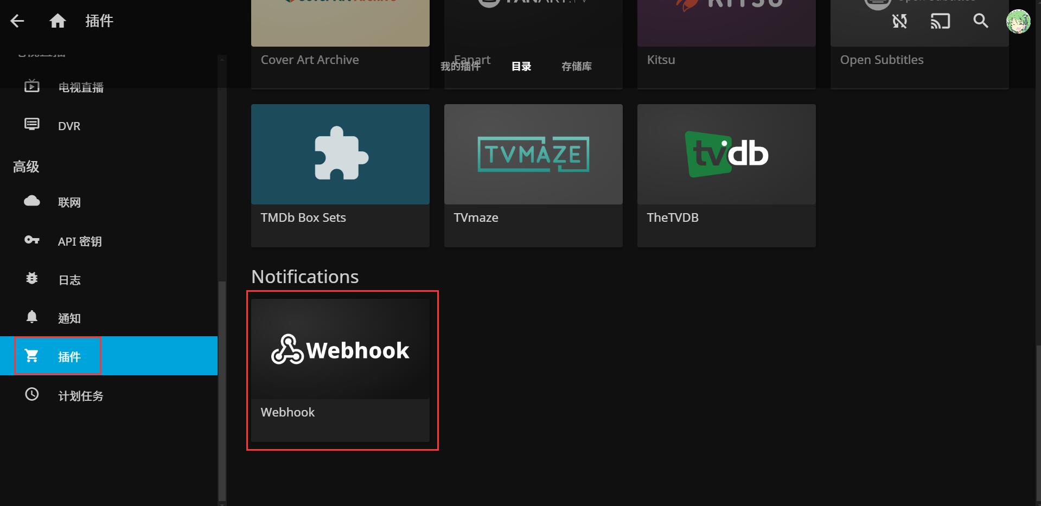Switch to the 存储库 tab

point(576,67)
